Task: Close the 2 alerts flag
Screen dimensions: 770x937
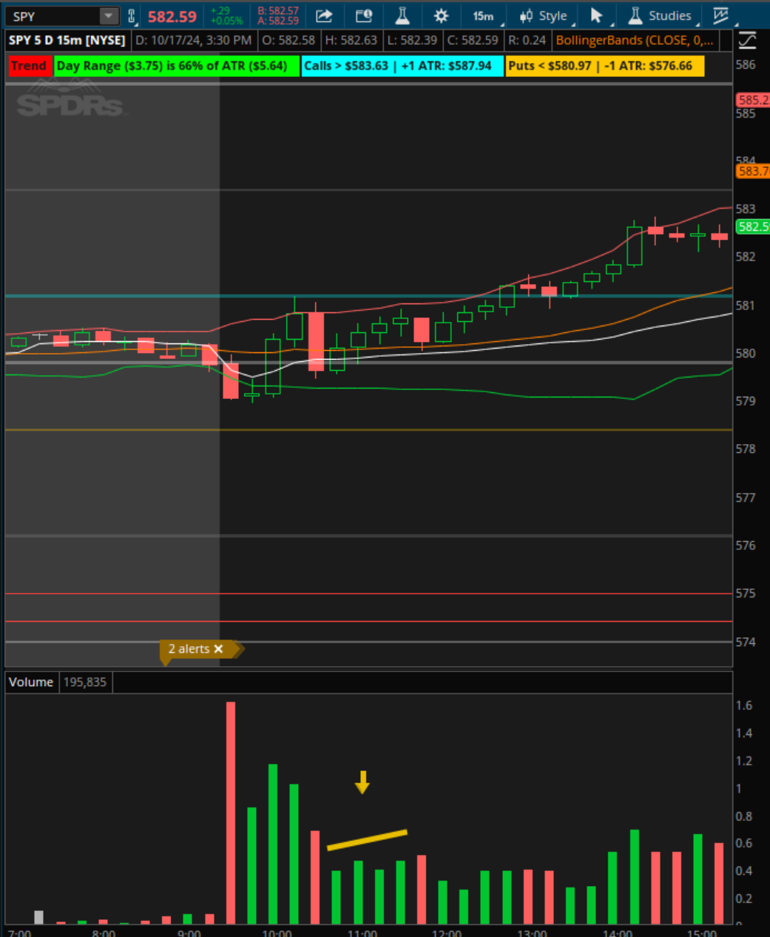Action: tap(218, 649)
